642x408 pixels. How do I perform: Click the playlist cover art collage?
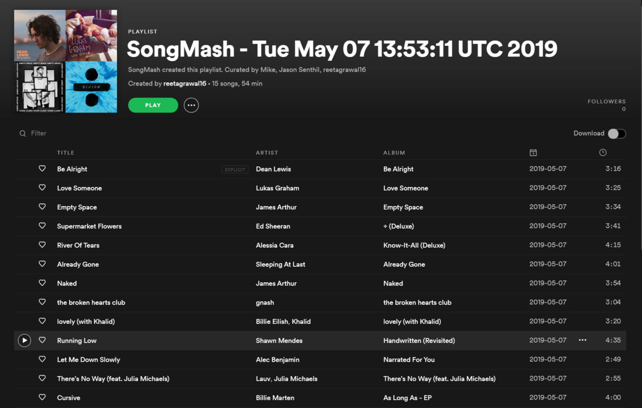(65, 61)
